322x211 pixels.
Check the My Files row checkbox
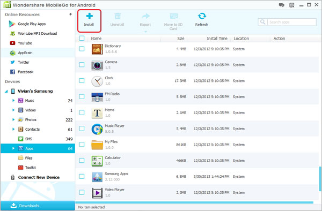(x=82, y=145)
